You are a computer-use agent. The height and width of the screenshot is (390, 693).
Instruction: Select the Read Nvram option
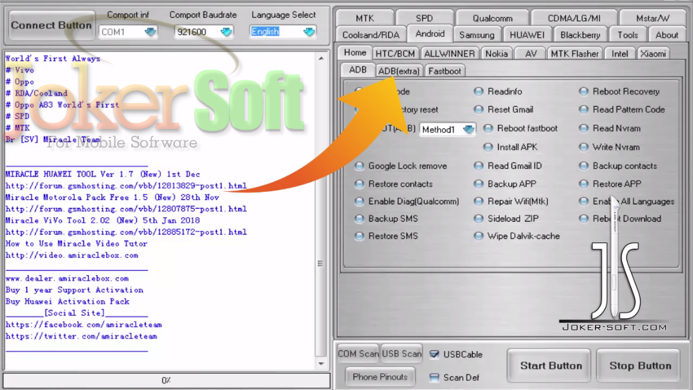[610, 128]
